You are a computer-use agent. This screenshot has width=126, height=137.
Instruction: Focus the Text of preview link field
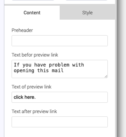tap(60, 97)
